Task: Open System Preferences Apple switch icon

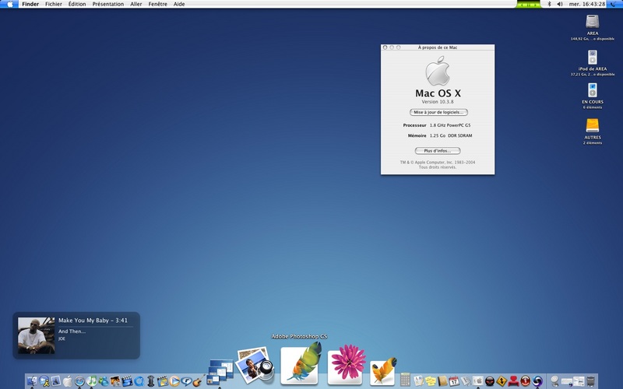Action: 477,381
